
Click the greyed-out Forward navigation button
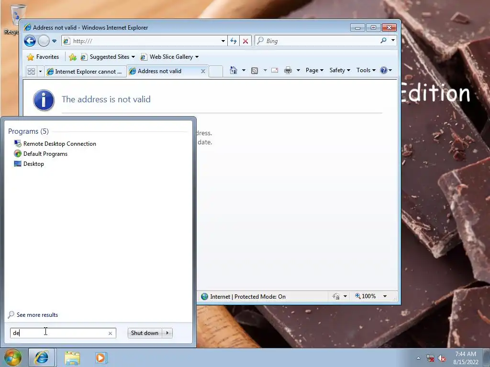(x=44, y=41)
